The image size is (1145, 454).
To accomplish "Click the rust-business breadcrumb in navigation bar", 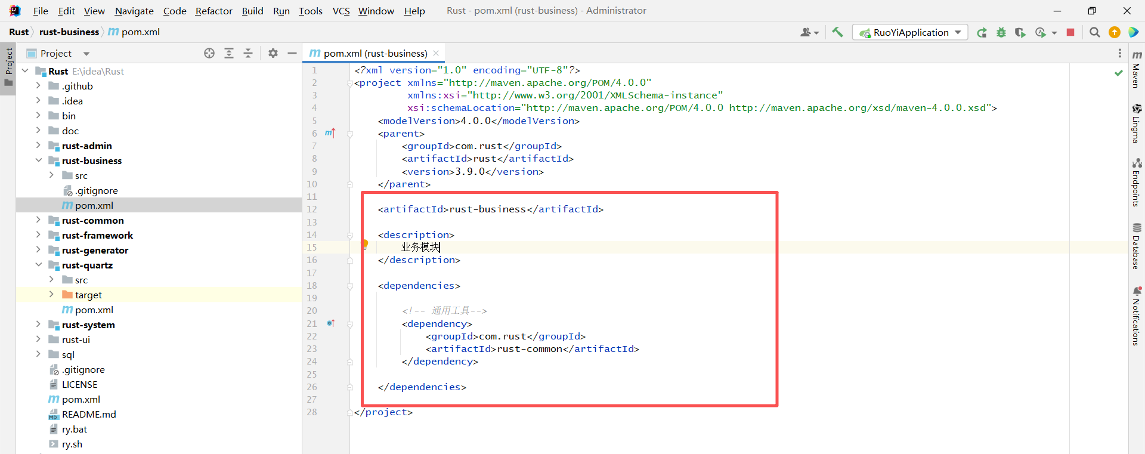I will [x=69, y=32].
